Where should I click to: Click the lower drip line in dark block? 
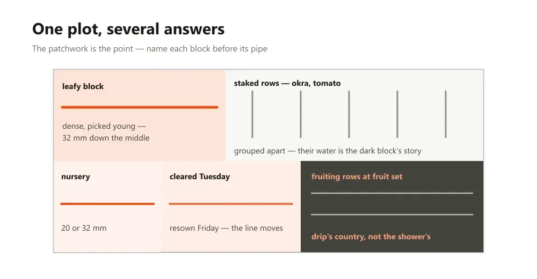click(x=392, y=215)
